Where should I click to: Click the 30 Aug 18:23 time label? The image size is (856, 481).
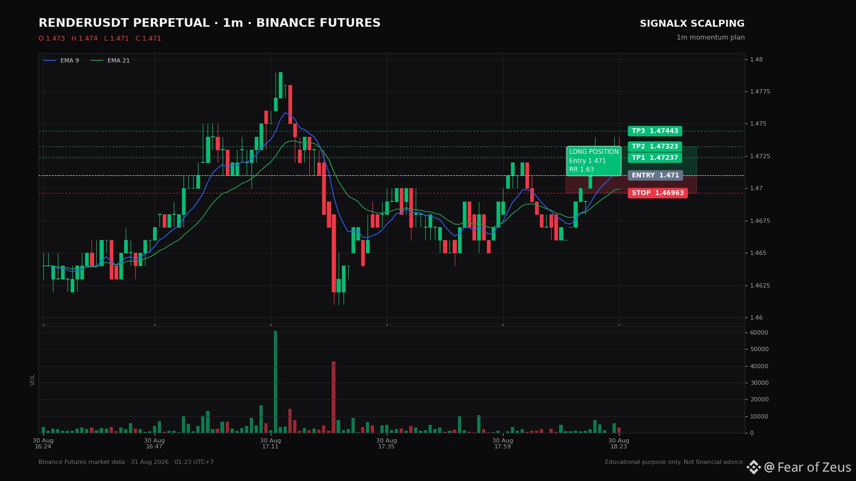click(x=619, y=444)
